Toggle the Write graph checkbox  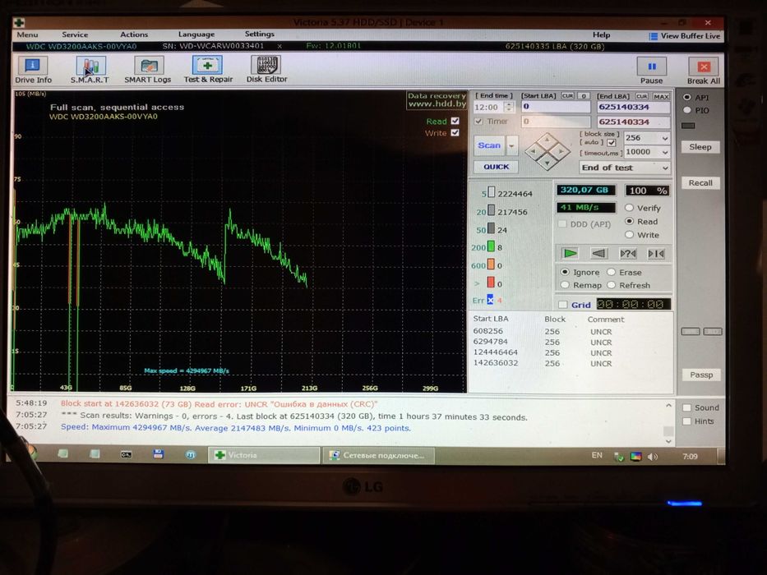(x=455, y=132)
